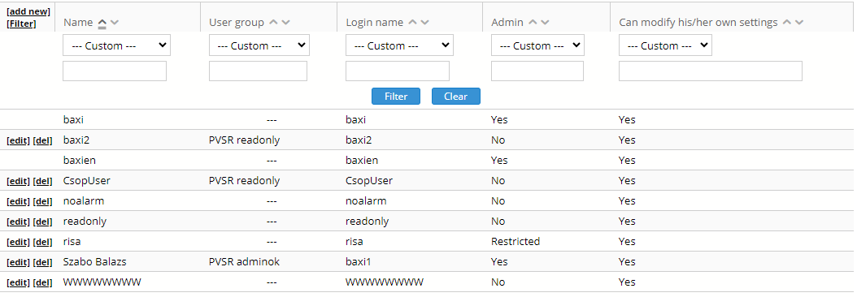Edit the noalarm user
The height and width of the screenshot is (297, 857).
click(18, 201)
